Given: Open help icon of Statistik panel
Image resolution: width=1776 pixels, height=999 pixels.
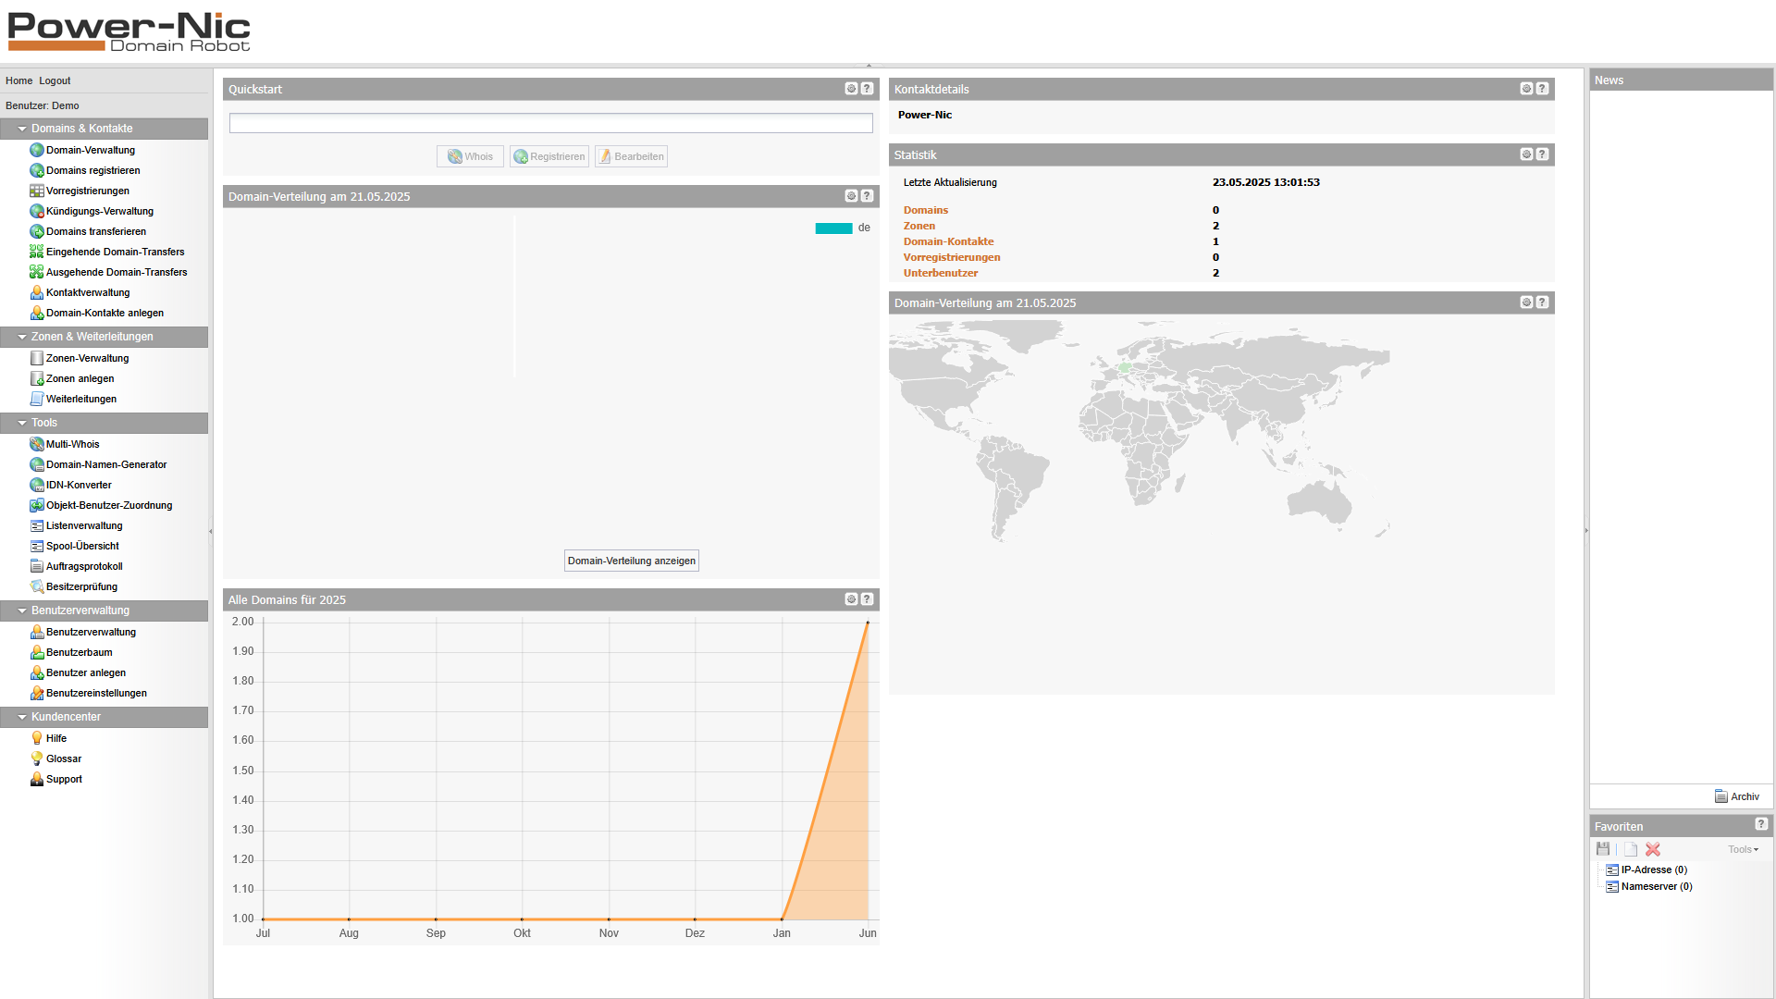Looking at the screenshot, I should click(x=1542, y=154).
